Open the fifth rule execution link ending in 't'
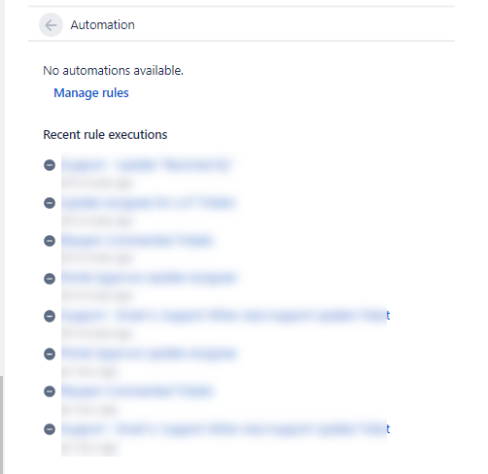Screen dimensions: 488x474 (226, 316)
